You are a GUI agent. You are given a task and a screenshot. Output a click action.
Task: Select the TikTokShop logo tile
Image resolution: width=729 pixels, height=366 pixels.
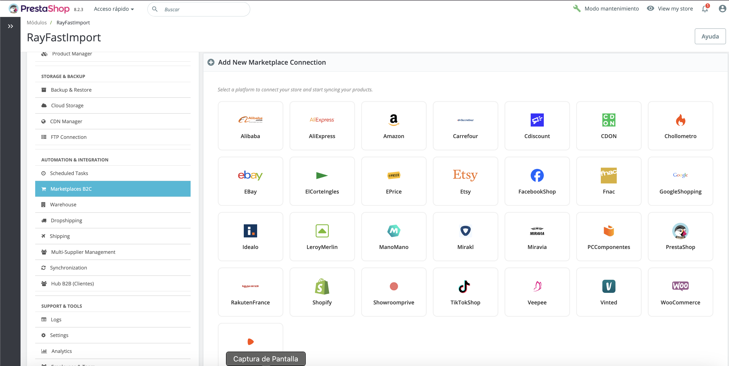[x=465, y=286]
